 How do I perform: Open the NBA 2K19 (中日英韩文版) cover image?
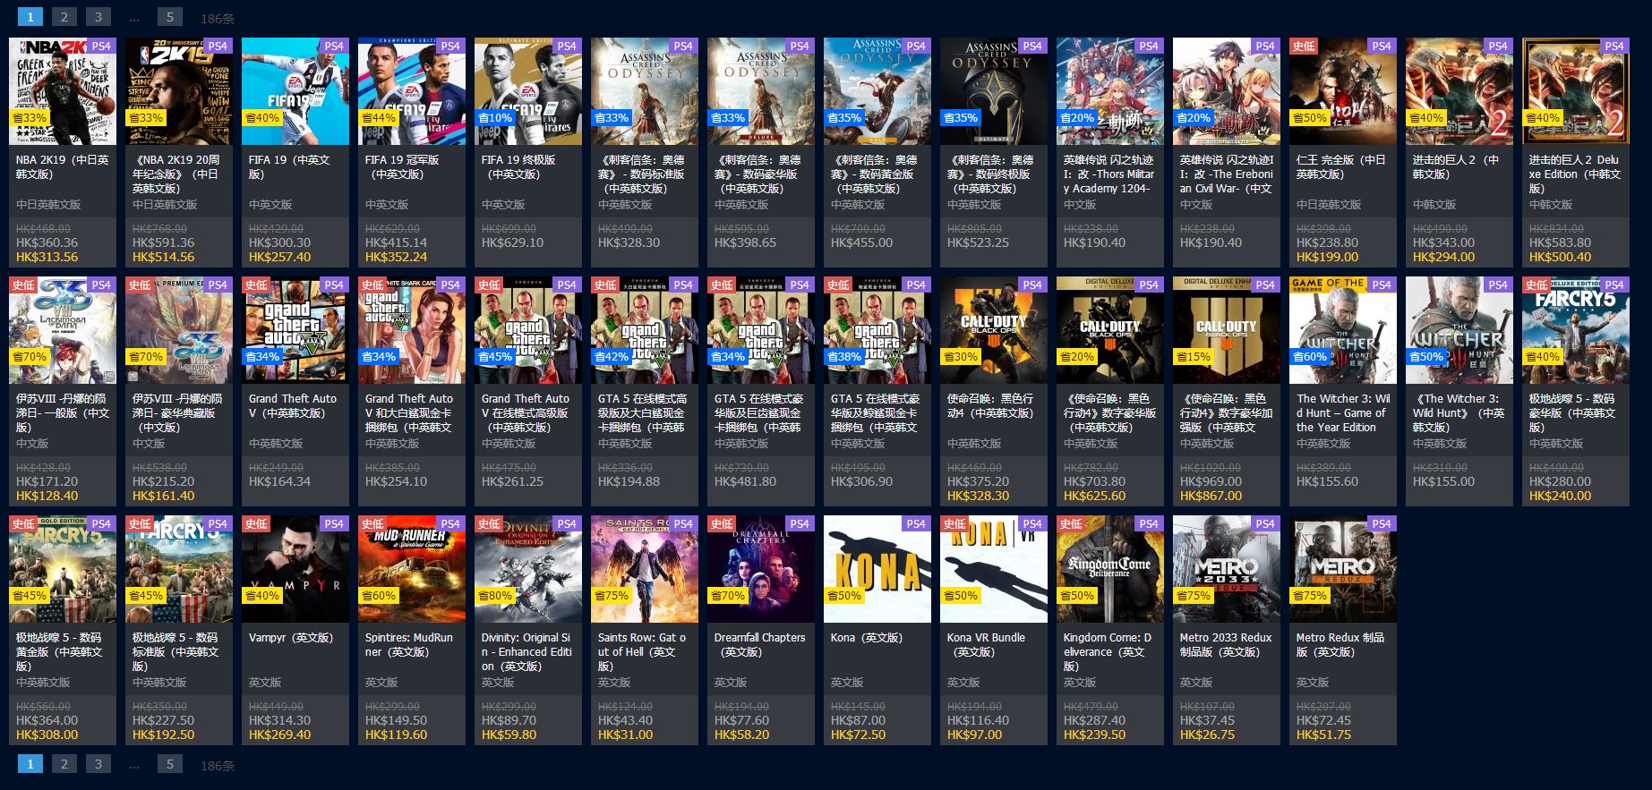click(63, 91)
